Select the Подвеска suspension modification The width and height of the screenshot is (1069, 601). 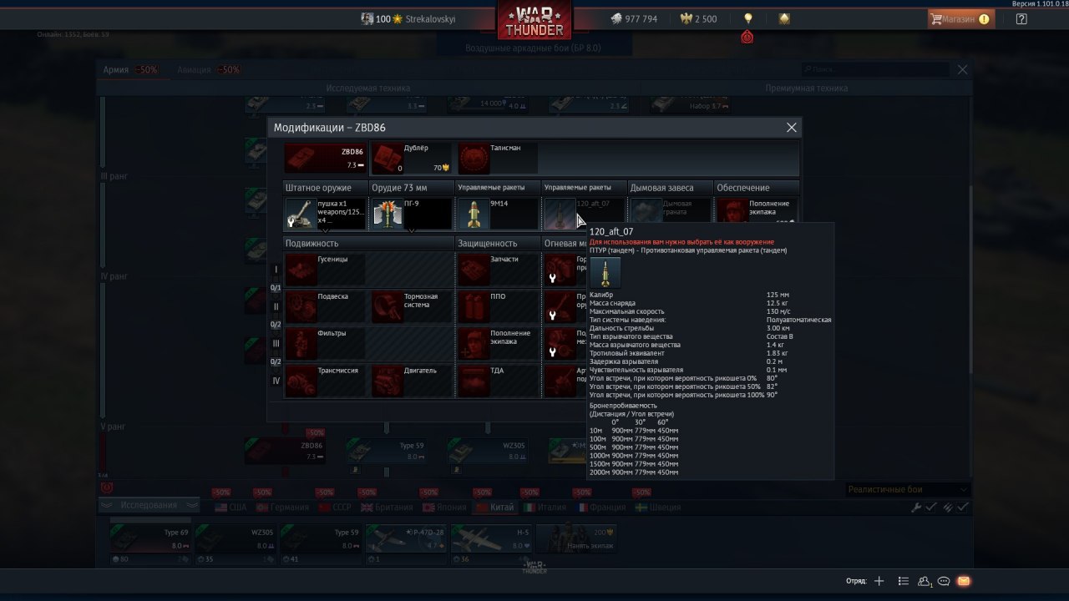point(325,306)
